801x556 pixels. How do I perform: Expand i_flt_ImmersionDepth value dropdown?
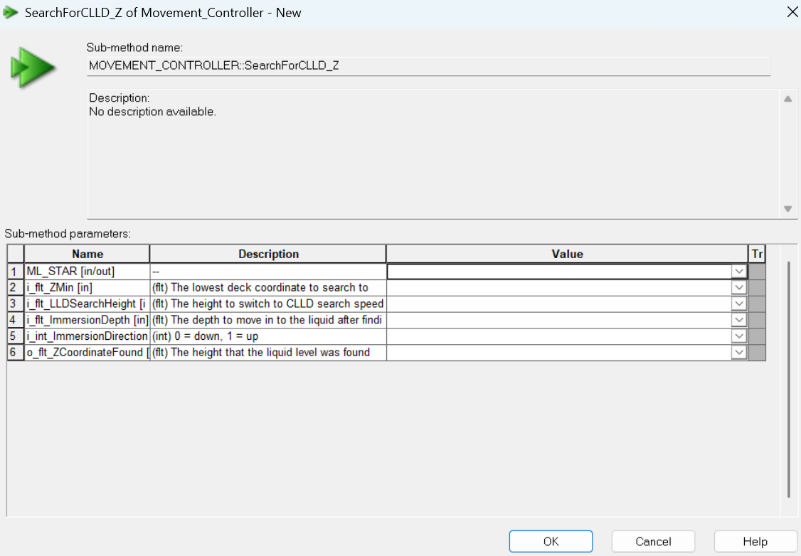[x=739, y=320]
